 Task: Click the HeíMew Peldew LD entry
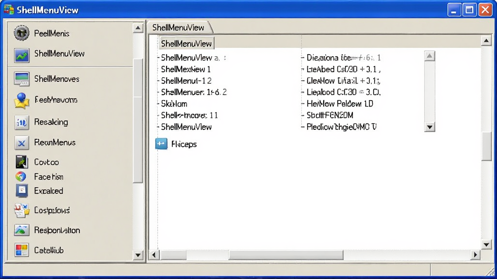point(340,104)
